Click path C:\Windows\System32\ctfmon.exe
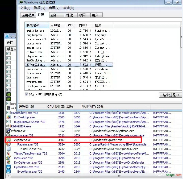This screenshot has width=183, height=179. [112, 131]
